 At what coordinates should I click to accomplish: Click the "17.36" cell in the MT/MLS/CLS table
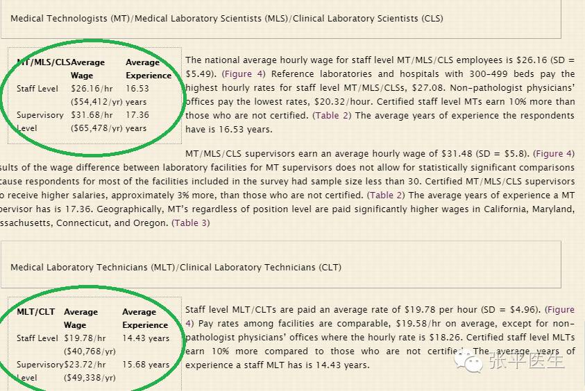pyautogui.click(x=137, y=115)
